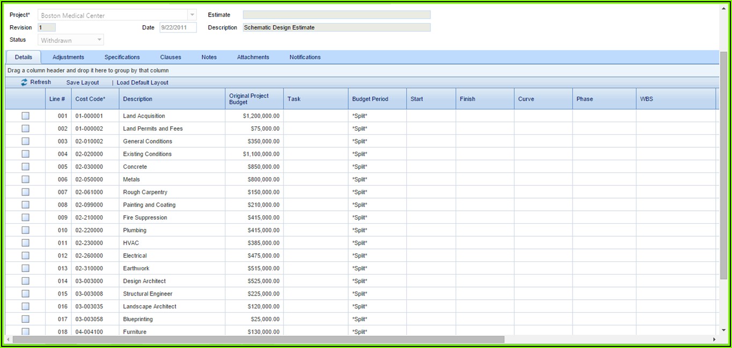The height and width of the screenshot is (348, 732).
Task: Switch to the Adjustments tab
Action: (68, 57)
